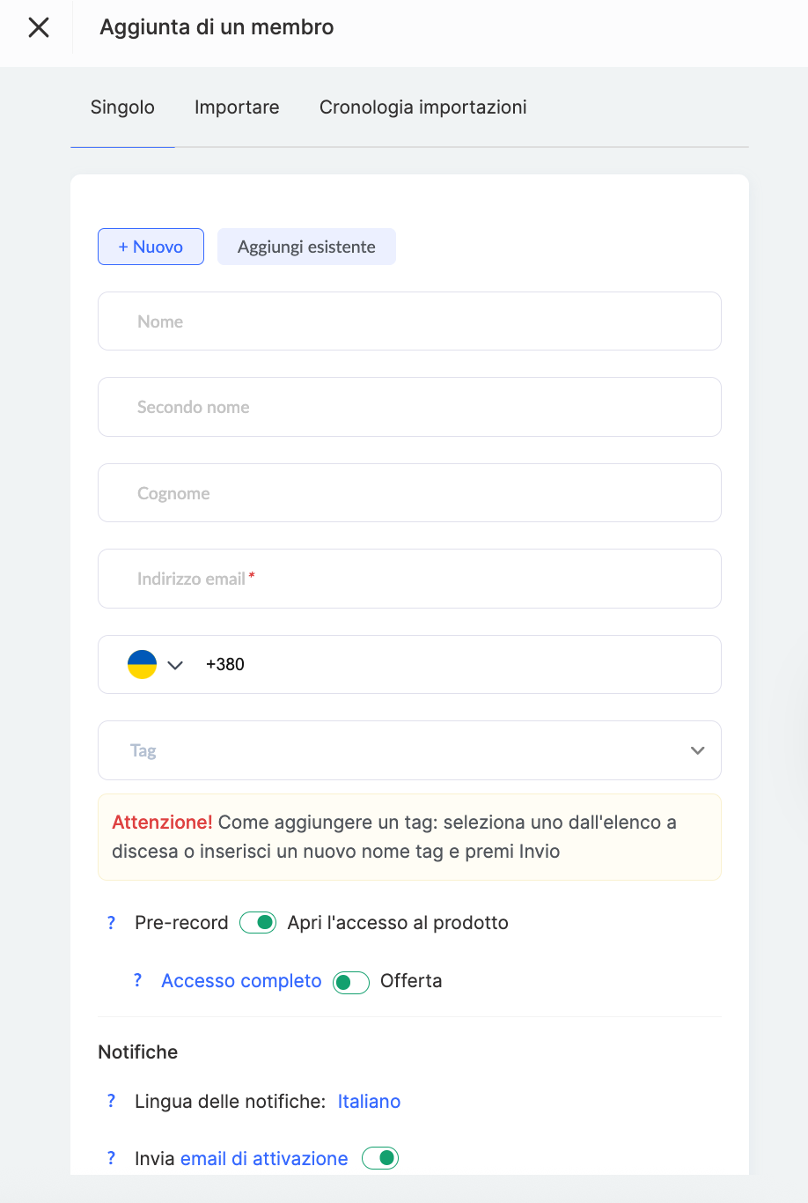Click the Accesso completo link
The image size is (808, 1203).
coord(241,981)
